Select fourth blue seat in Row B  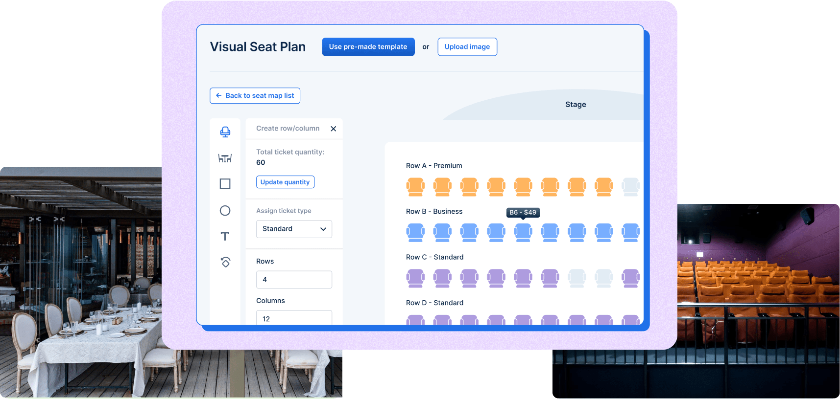[x=496, y=232]
